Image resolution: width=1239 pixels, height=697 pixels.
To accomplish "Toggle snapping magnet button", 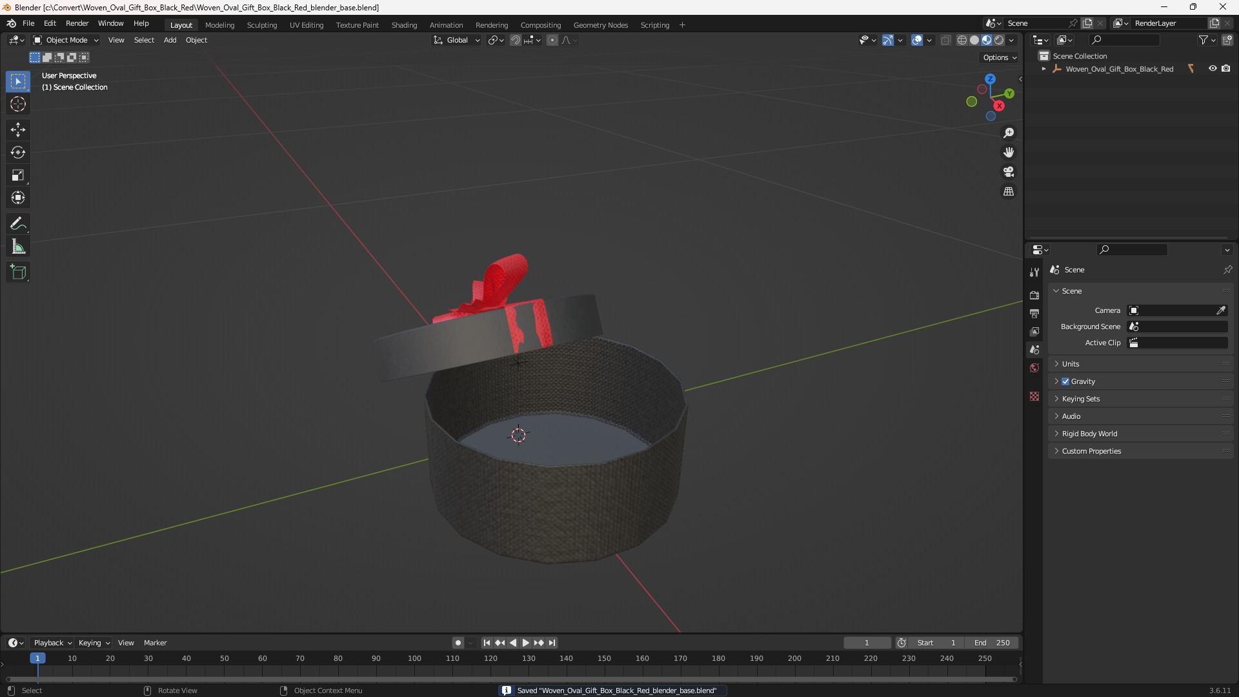I will pyautogui.click(x=516, y=40).
